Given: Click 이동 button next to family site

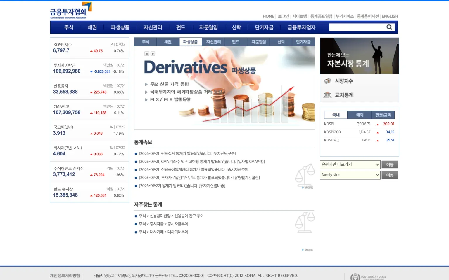Looking at the screenshot, I should pyautogui.click(x=390, y=175).
